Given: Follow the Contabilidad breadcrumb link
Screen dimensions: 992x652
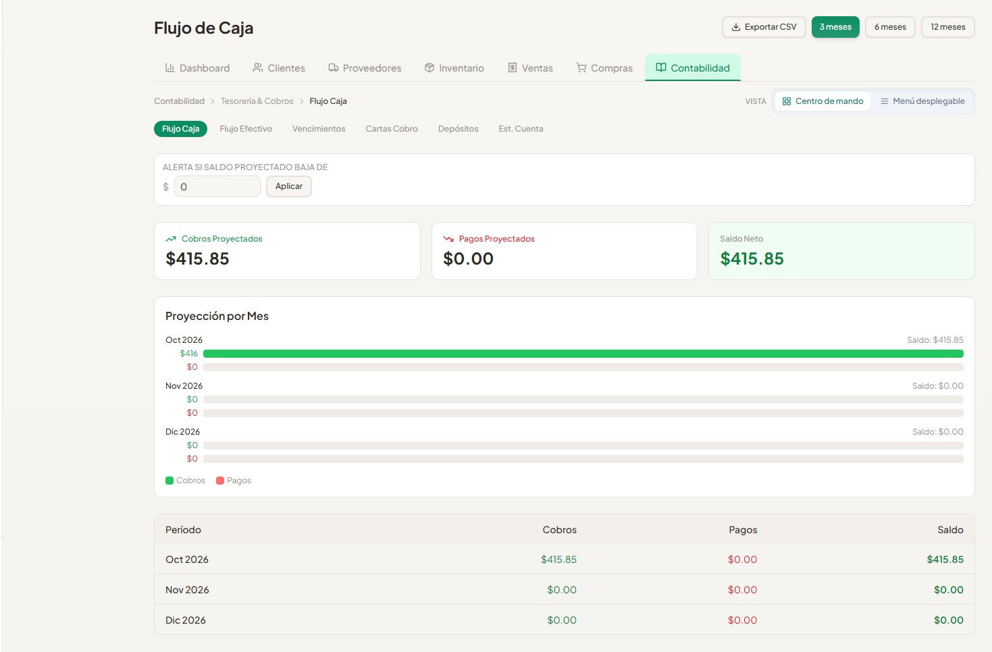Looking at the screenshot, I should pos(179,101).
